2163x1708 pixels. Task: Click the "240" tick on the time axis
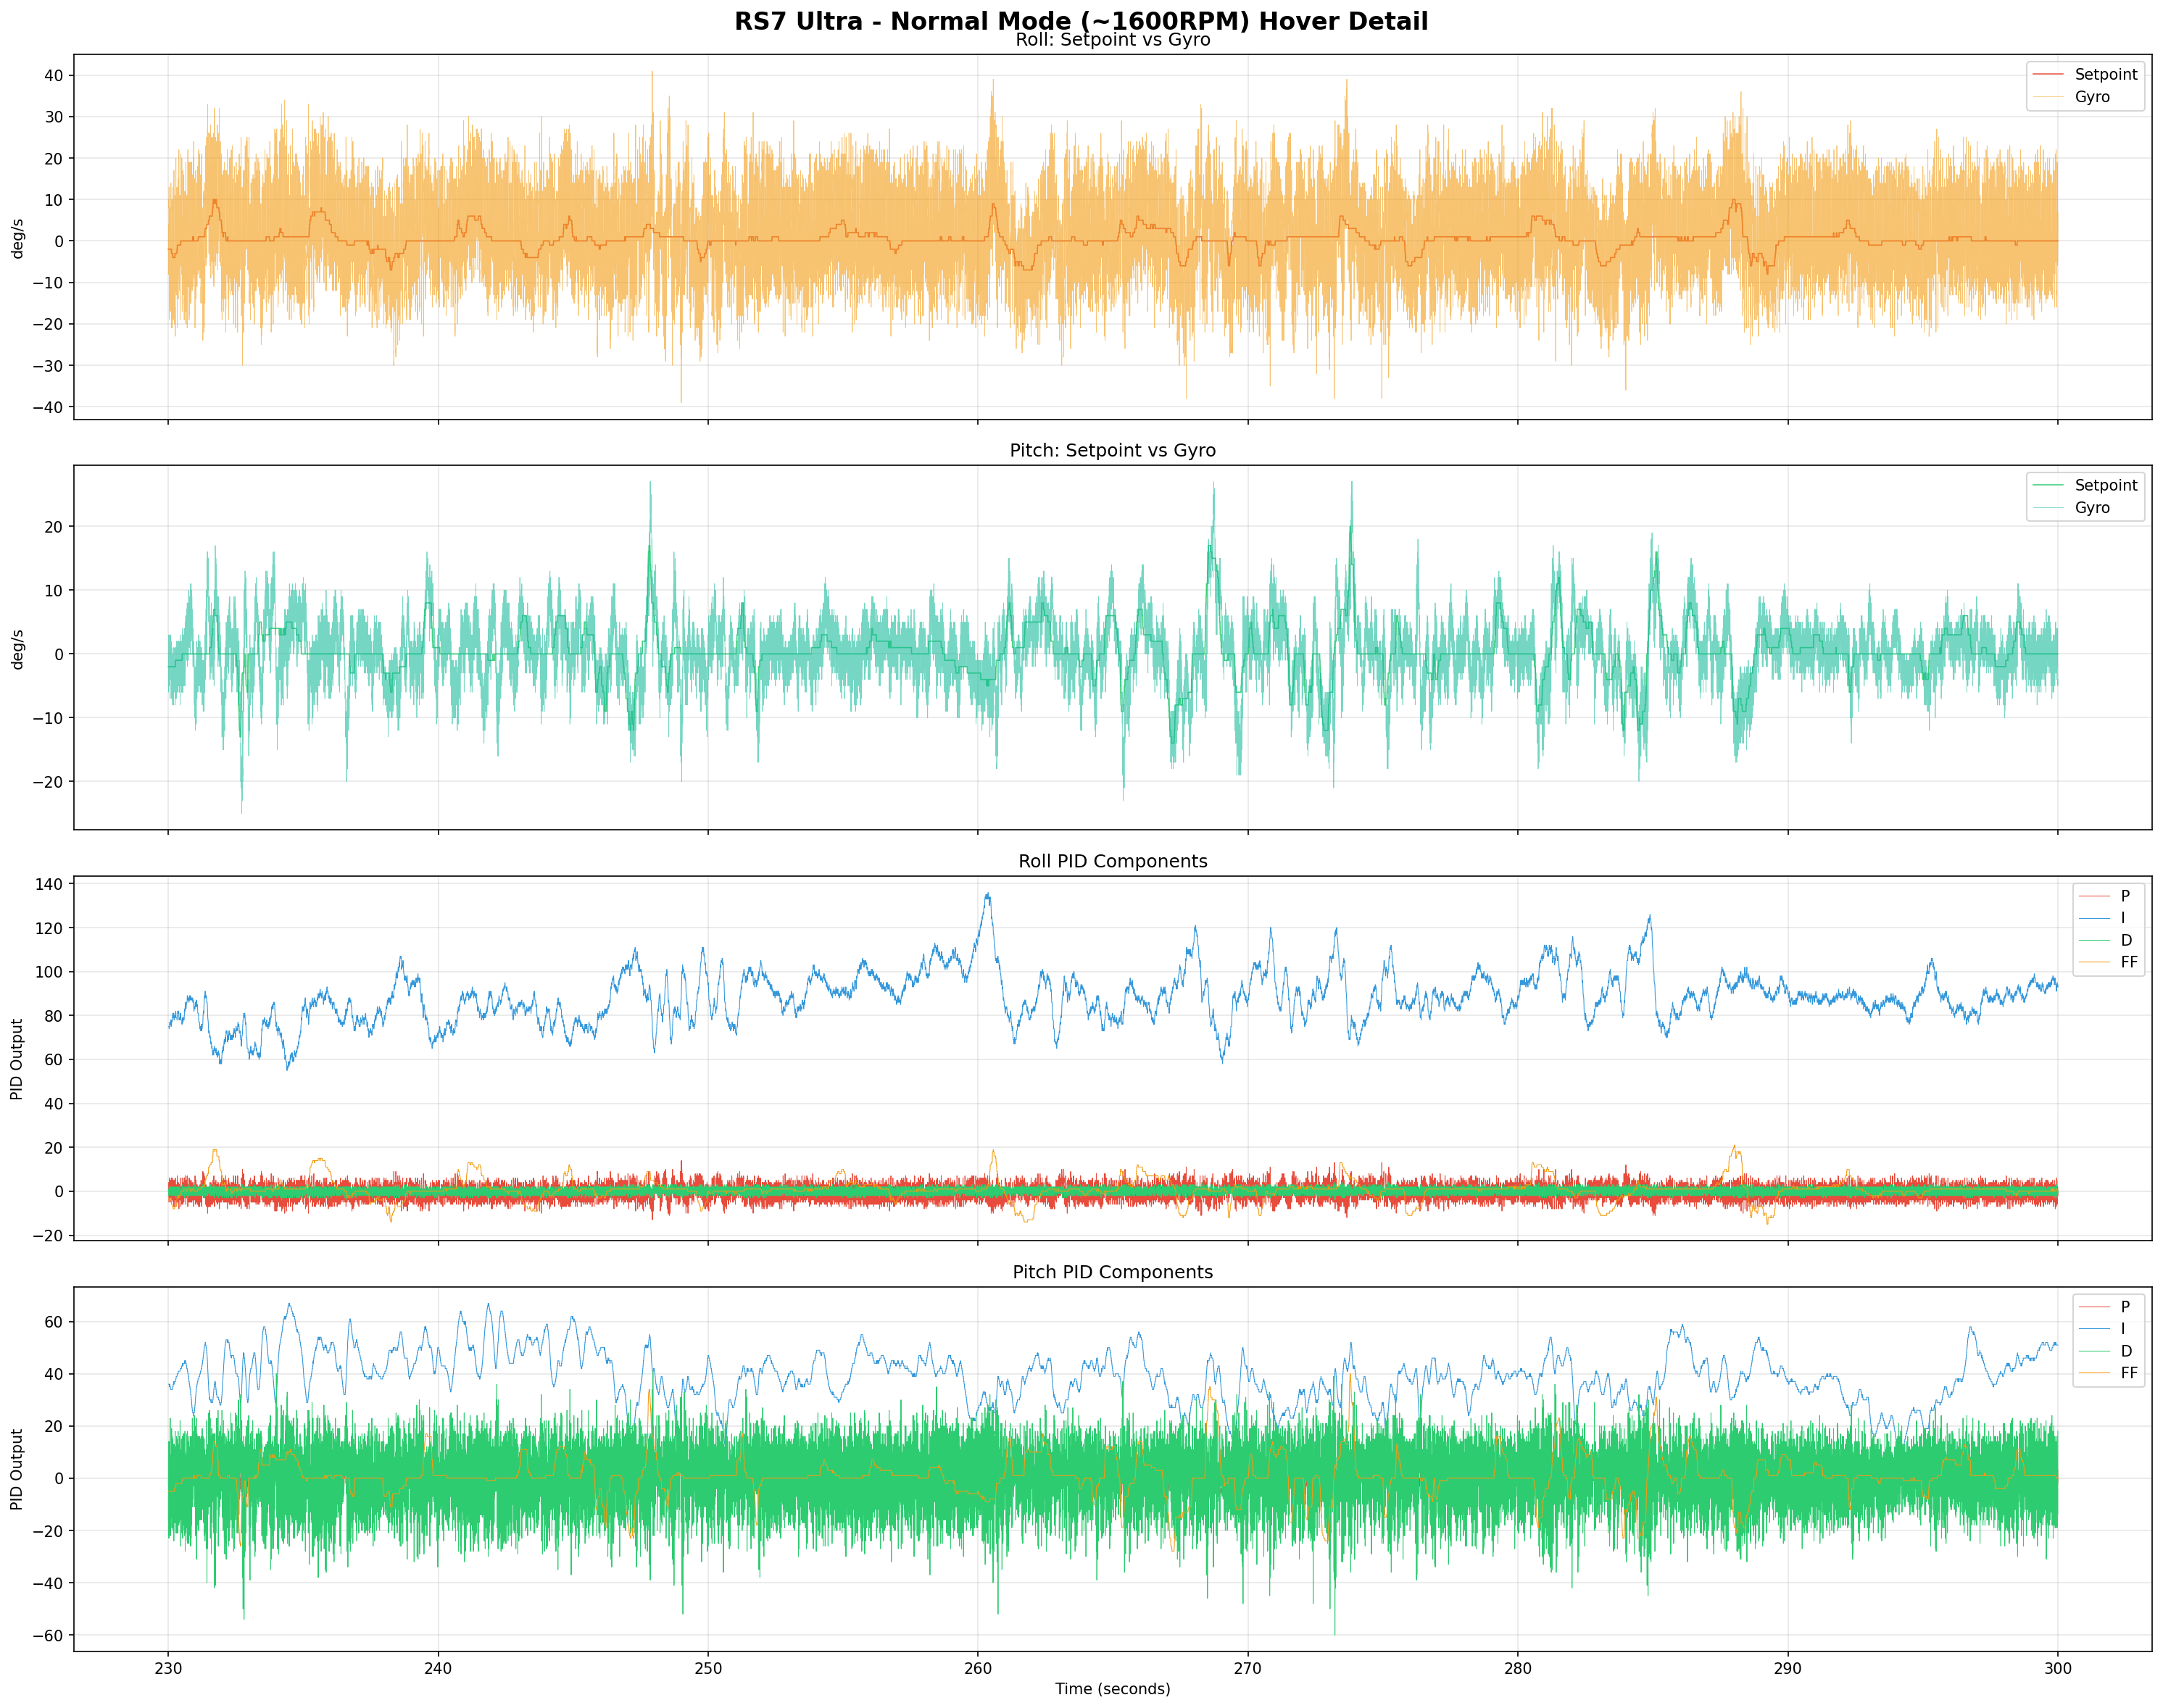coord(439,1668)
